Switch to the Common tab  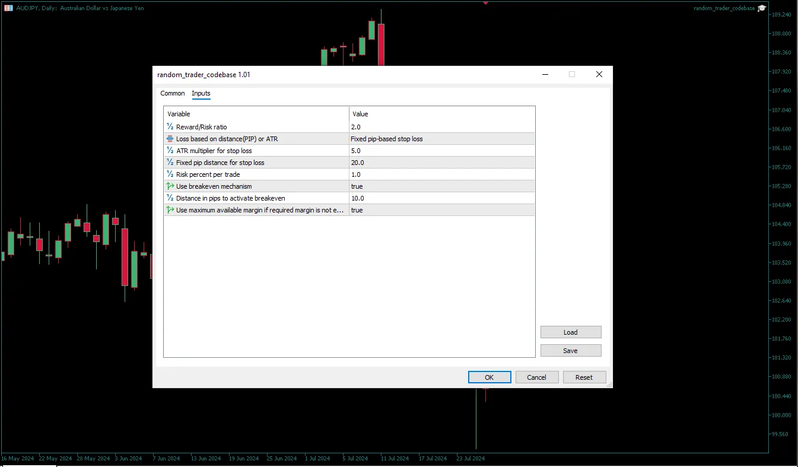tap(172, 93)
